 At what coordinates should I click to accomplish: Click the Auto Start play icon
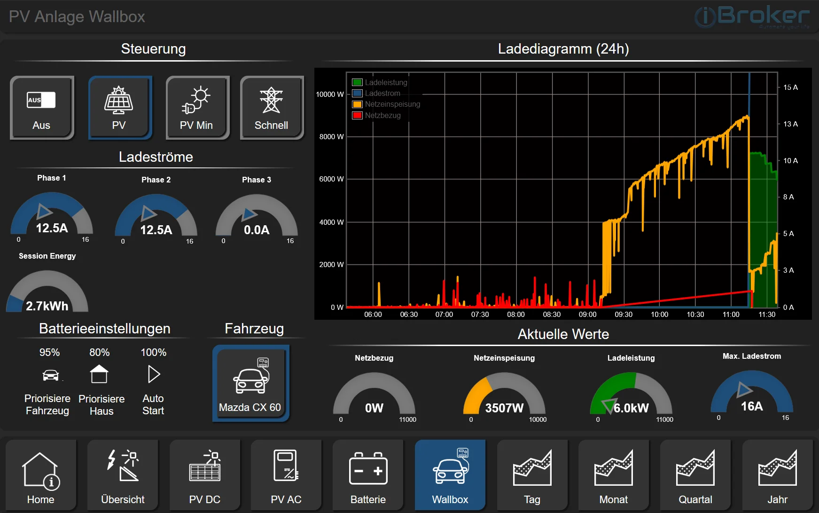point(154,374)
